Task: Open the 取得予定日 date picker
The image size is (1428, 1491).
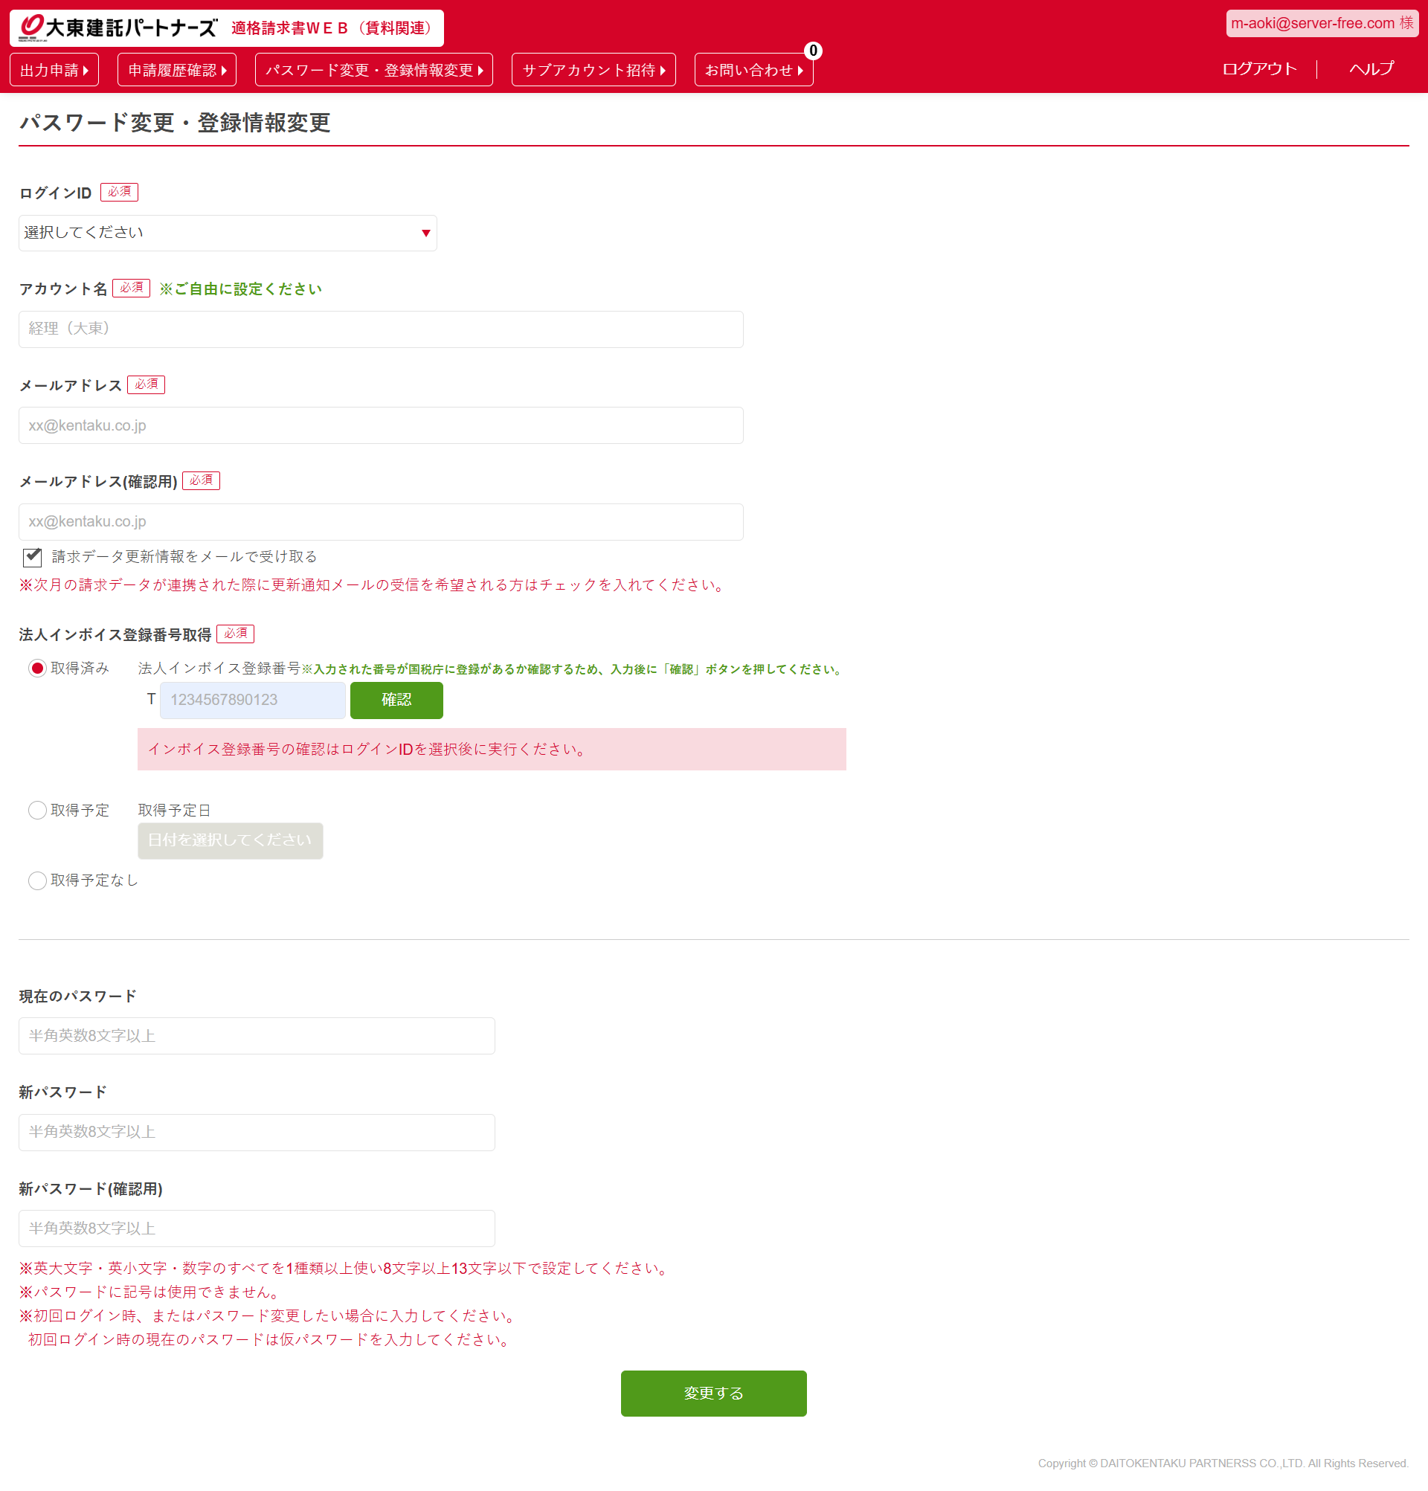Action: click(230, 840)
